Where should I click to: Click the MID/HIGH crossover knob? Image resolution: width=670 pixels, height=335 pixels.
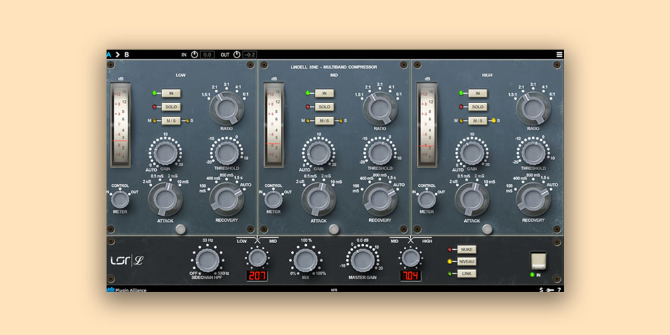click(x=411, y=258)
